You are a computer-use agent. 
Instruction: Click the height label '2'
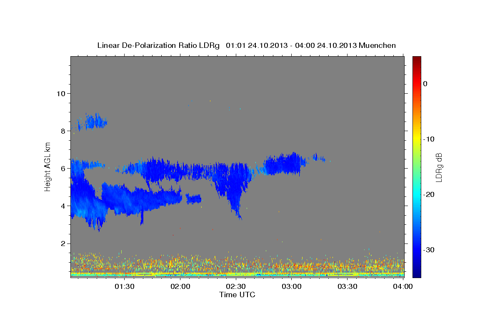63,243
